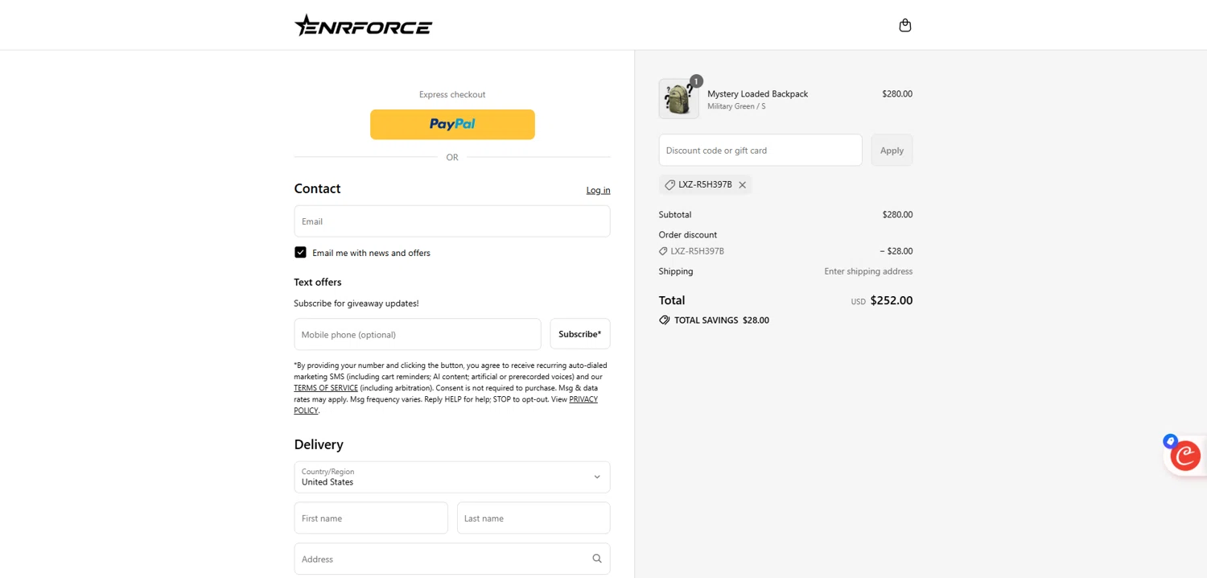Focus the Address field
The height and width of the screenshot is (578, 1207).
[452, 559]
